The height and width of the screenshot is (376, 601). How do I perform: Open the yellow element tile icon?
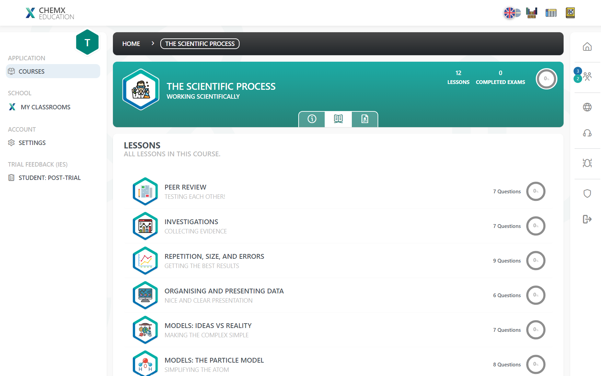[x=570, y=13]
